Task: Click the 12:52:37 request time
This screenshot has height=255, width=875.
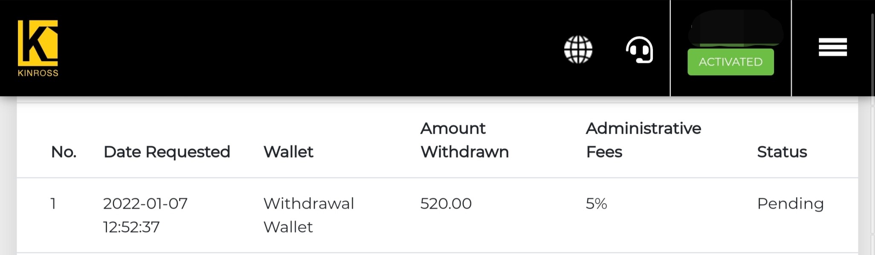Action: point(131,227)
